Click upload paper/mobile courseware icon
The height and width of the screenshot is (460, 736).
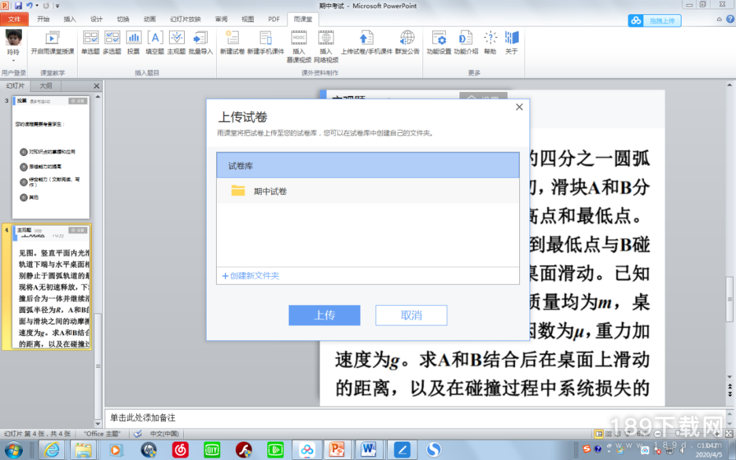pyautogui.click(x=366, y=38)
